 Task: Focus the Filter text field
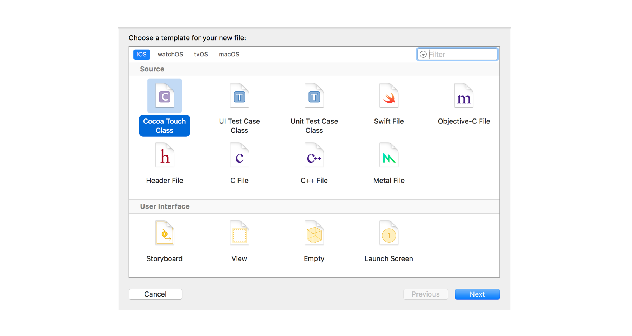457,54
